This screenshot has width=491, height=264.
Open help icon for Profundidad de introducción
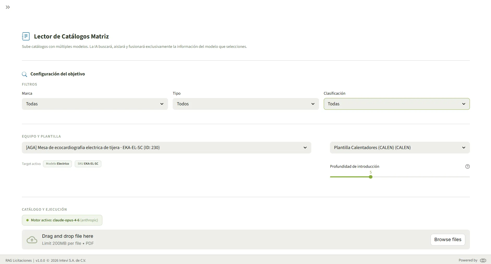468,166
